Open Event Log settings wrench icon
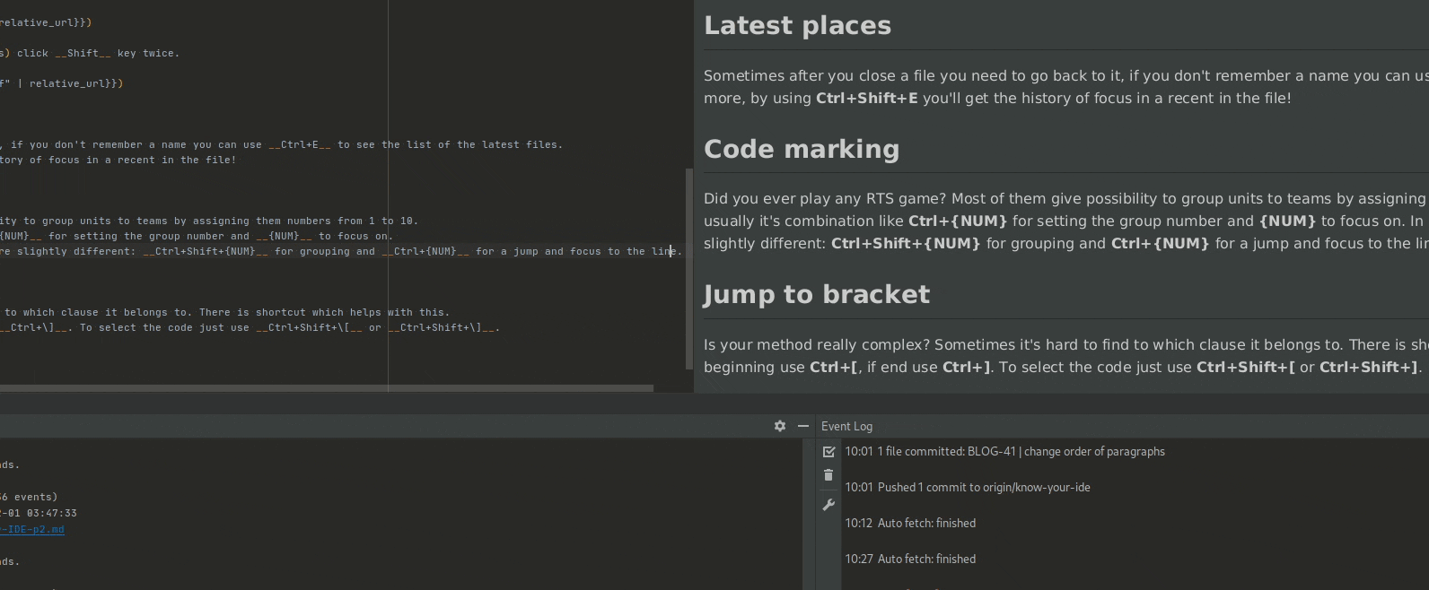The image size is (1429, 590). pyautogui.click(x=828, y=505)
